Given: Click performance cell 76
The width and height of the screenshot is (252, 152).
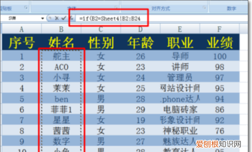Looking at the screenshot, I should pos(220,131).
